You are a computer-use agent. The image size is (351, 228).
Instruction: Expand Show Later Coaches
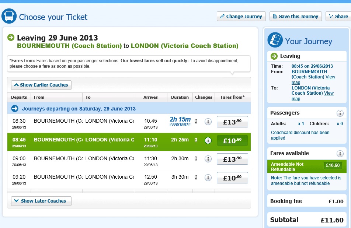pyautogui.click(x=41, y=201)
